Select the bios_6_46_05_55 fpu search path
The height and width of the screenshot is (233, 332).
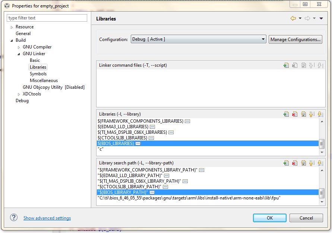coord(208,198)
